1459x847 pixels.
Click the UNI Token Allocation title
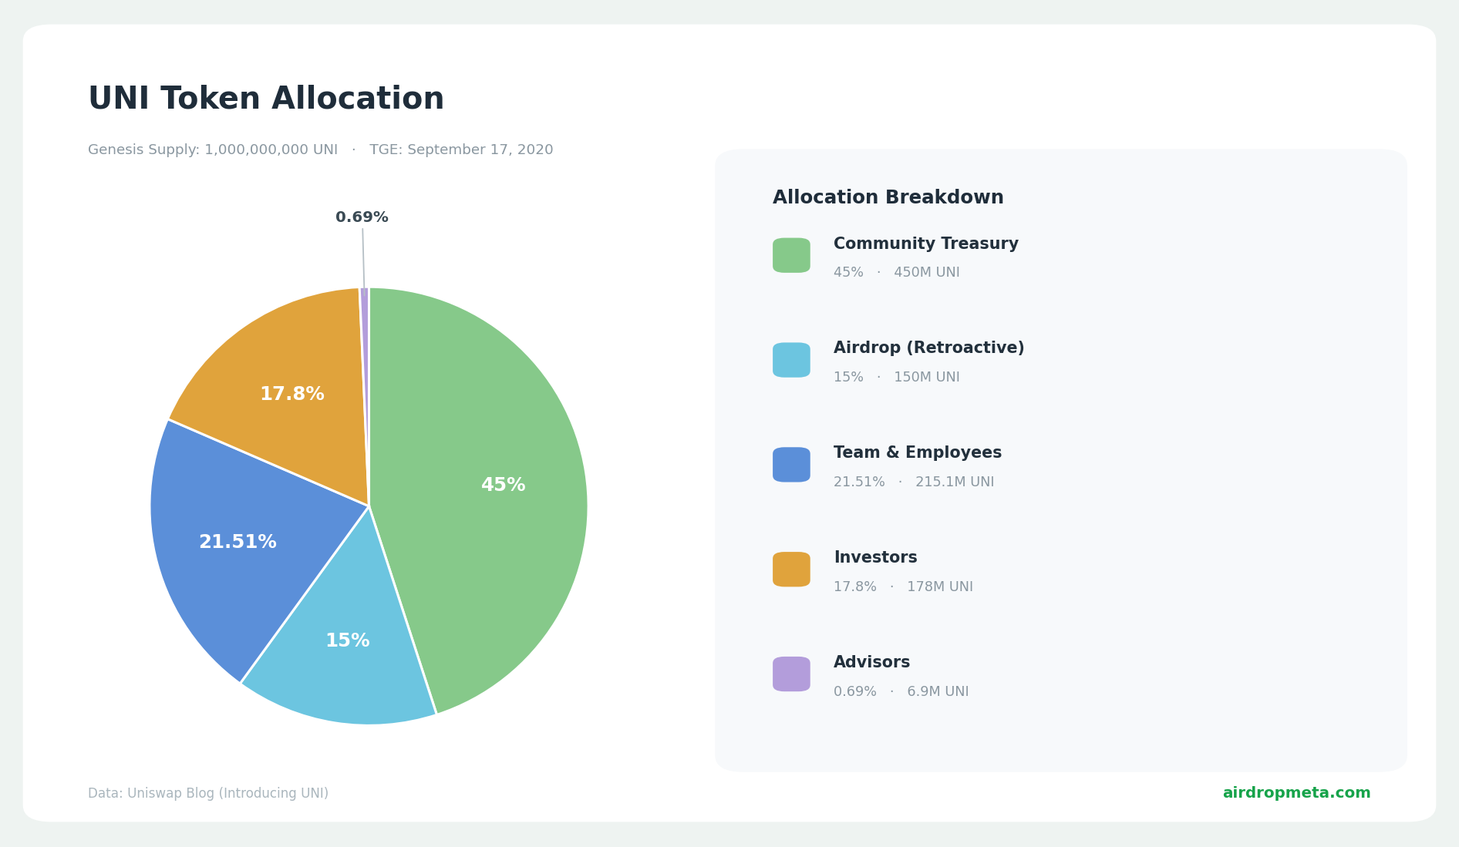point(266,99)
